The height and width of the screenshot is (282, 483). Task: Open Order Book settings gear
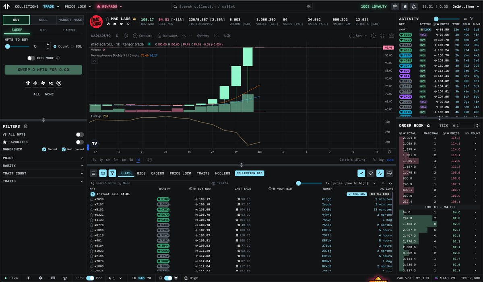point(428,126)
